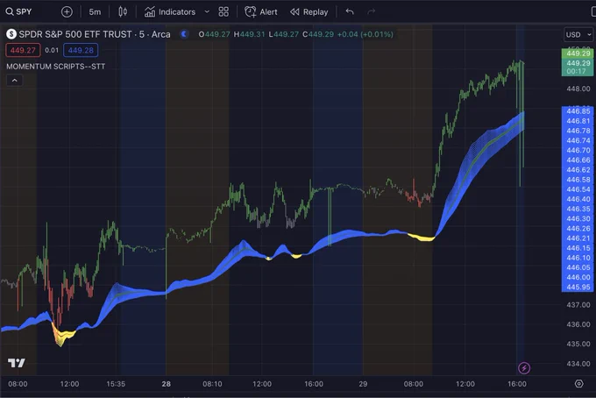Click the 08:10 time axis label

click(x=212, y=384)
